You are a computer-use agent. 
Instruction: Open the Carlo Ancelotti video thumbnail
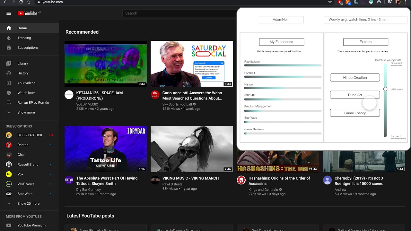click(x=192, y=64)
